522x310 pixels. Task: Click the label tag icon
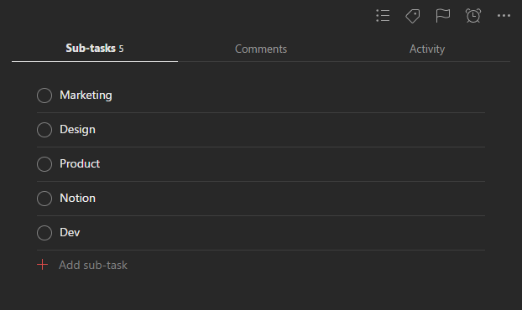click(412, 16)
